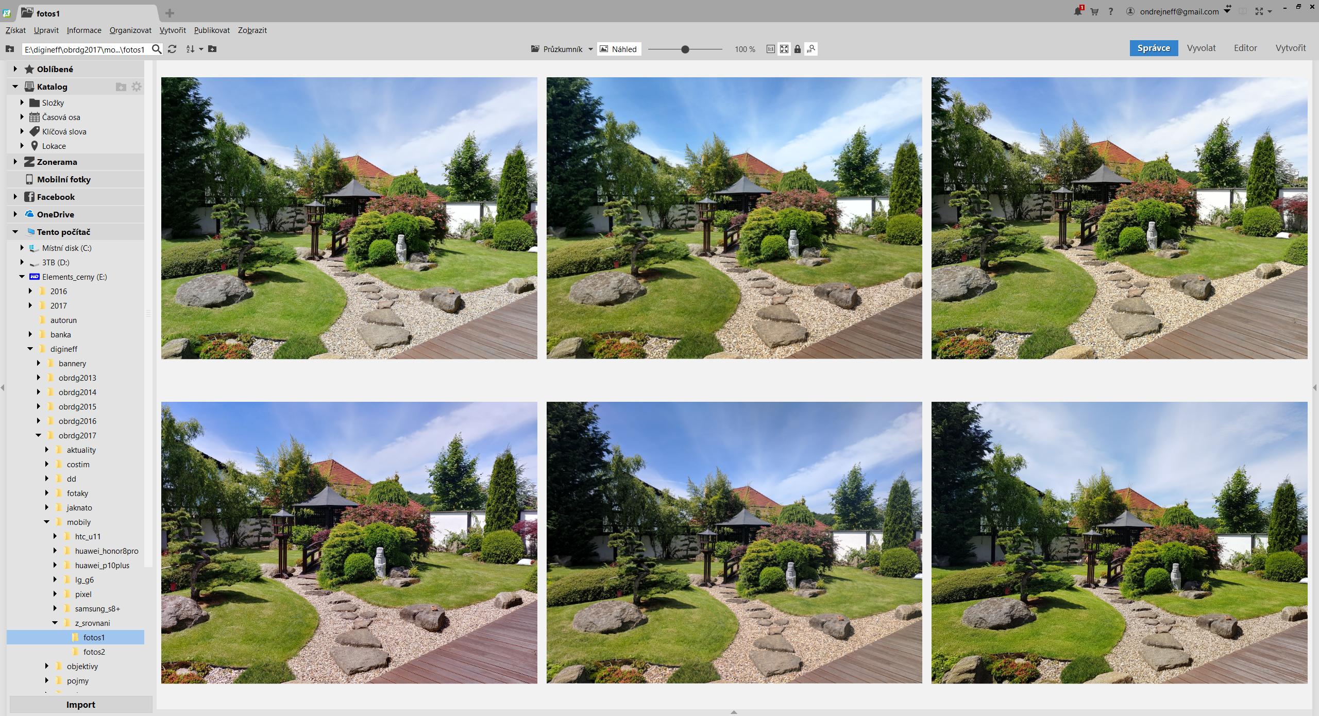Switch to the Editor module
The width and height of the screenshot is (1319, 716).
click(x=1245, y=48)
